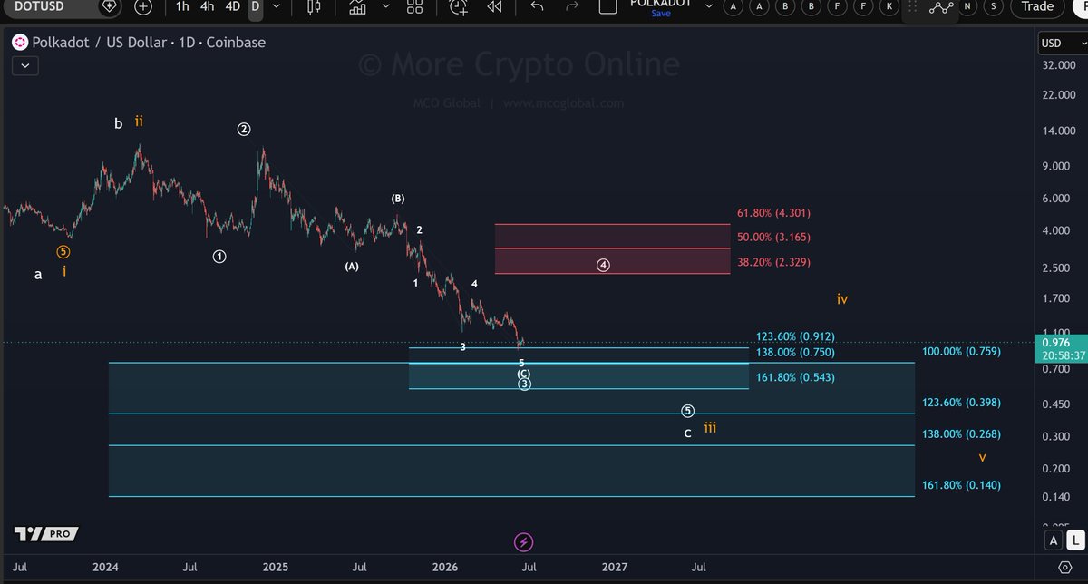Switch to the 4D timeframe
Viewport: 1088px width, 584px height.
tap(233, 6)
